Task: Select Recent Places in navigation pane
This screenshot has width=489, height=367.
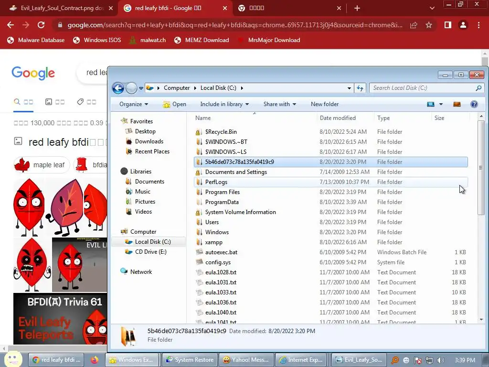Action: (152, 151)
